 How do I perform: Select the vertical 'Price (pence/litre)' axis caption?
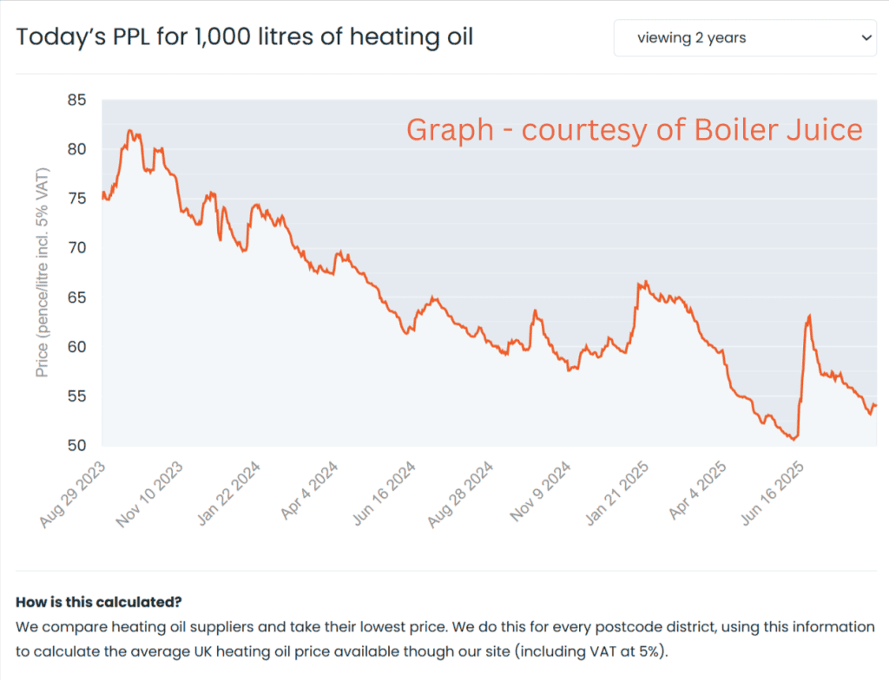click(43, 271)
